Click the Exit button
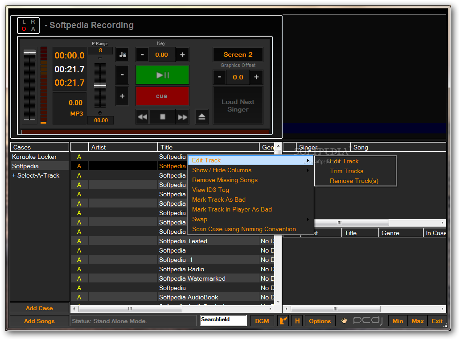This screenshot has height=340, width=460. [437, 321]
